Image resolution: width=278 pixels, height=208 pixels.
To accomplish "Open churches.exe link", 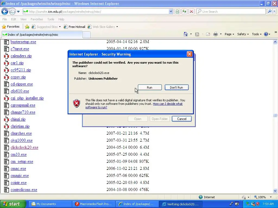I will [21, 133].
